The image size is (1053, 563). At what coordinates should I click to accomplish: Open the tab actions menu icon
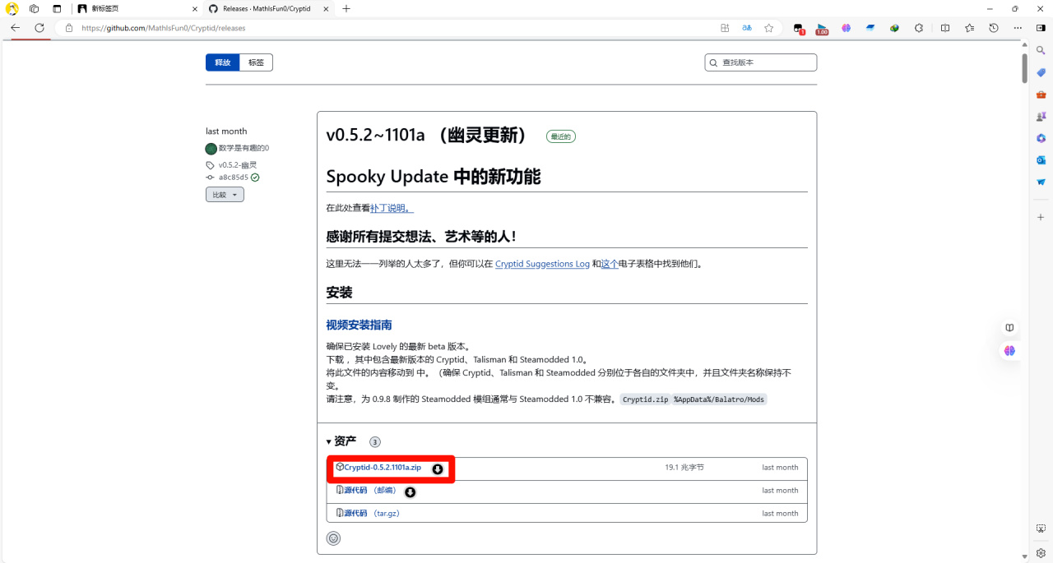pyautogui.click(x=57, y=8)
